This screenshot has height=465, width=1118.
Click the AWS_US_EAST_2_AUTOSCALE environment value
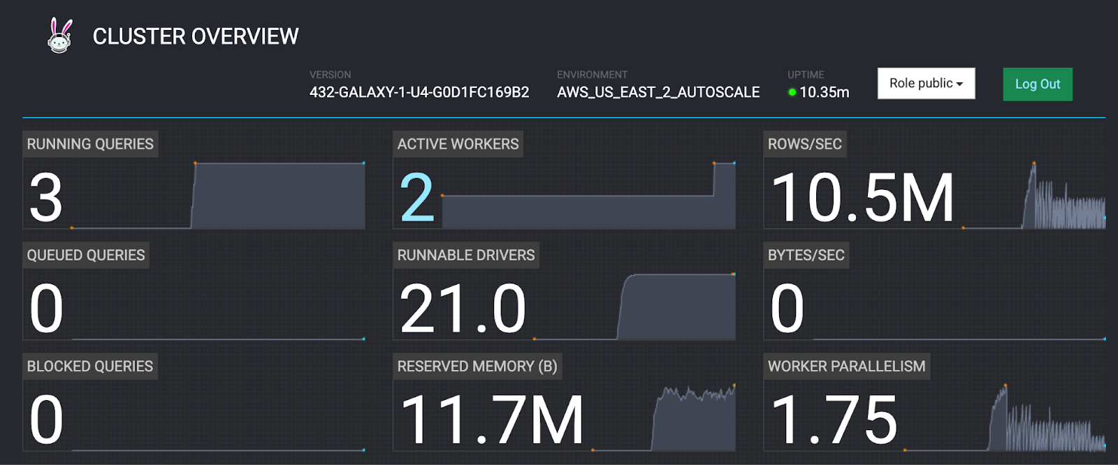(658, 92)
